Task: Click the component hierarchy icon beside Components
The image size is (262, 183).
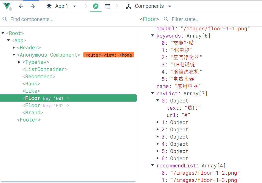Action: coord(129,6)
